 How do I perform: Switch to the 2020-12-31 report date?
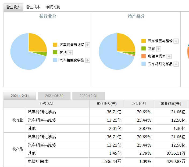pos(88,96)
